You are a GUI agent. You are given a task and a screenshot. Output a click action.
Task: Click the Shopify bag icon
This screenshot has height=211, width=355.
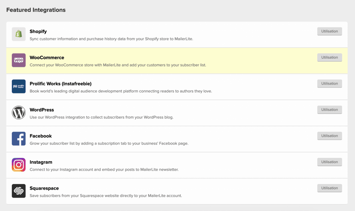tap(19, 34)
